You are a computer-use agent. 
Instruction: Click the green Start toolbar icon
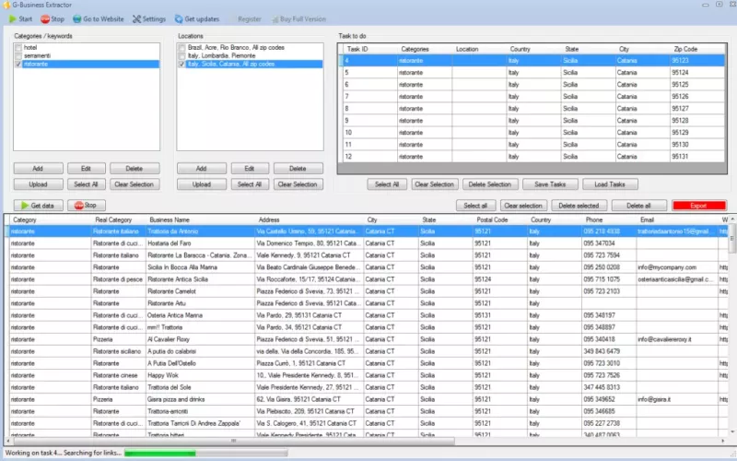tap(12, 18)
